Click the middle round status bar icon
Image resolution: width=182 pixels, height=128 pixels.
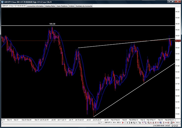click(175, 126)
